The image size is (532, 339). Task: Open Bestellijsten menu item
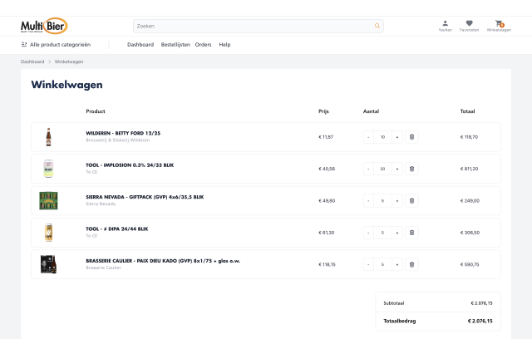tap(175, 44)
